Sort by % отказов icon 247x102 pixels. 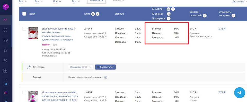pos(169,14)
